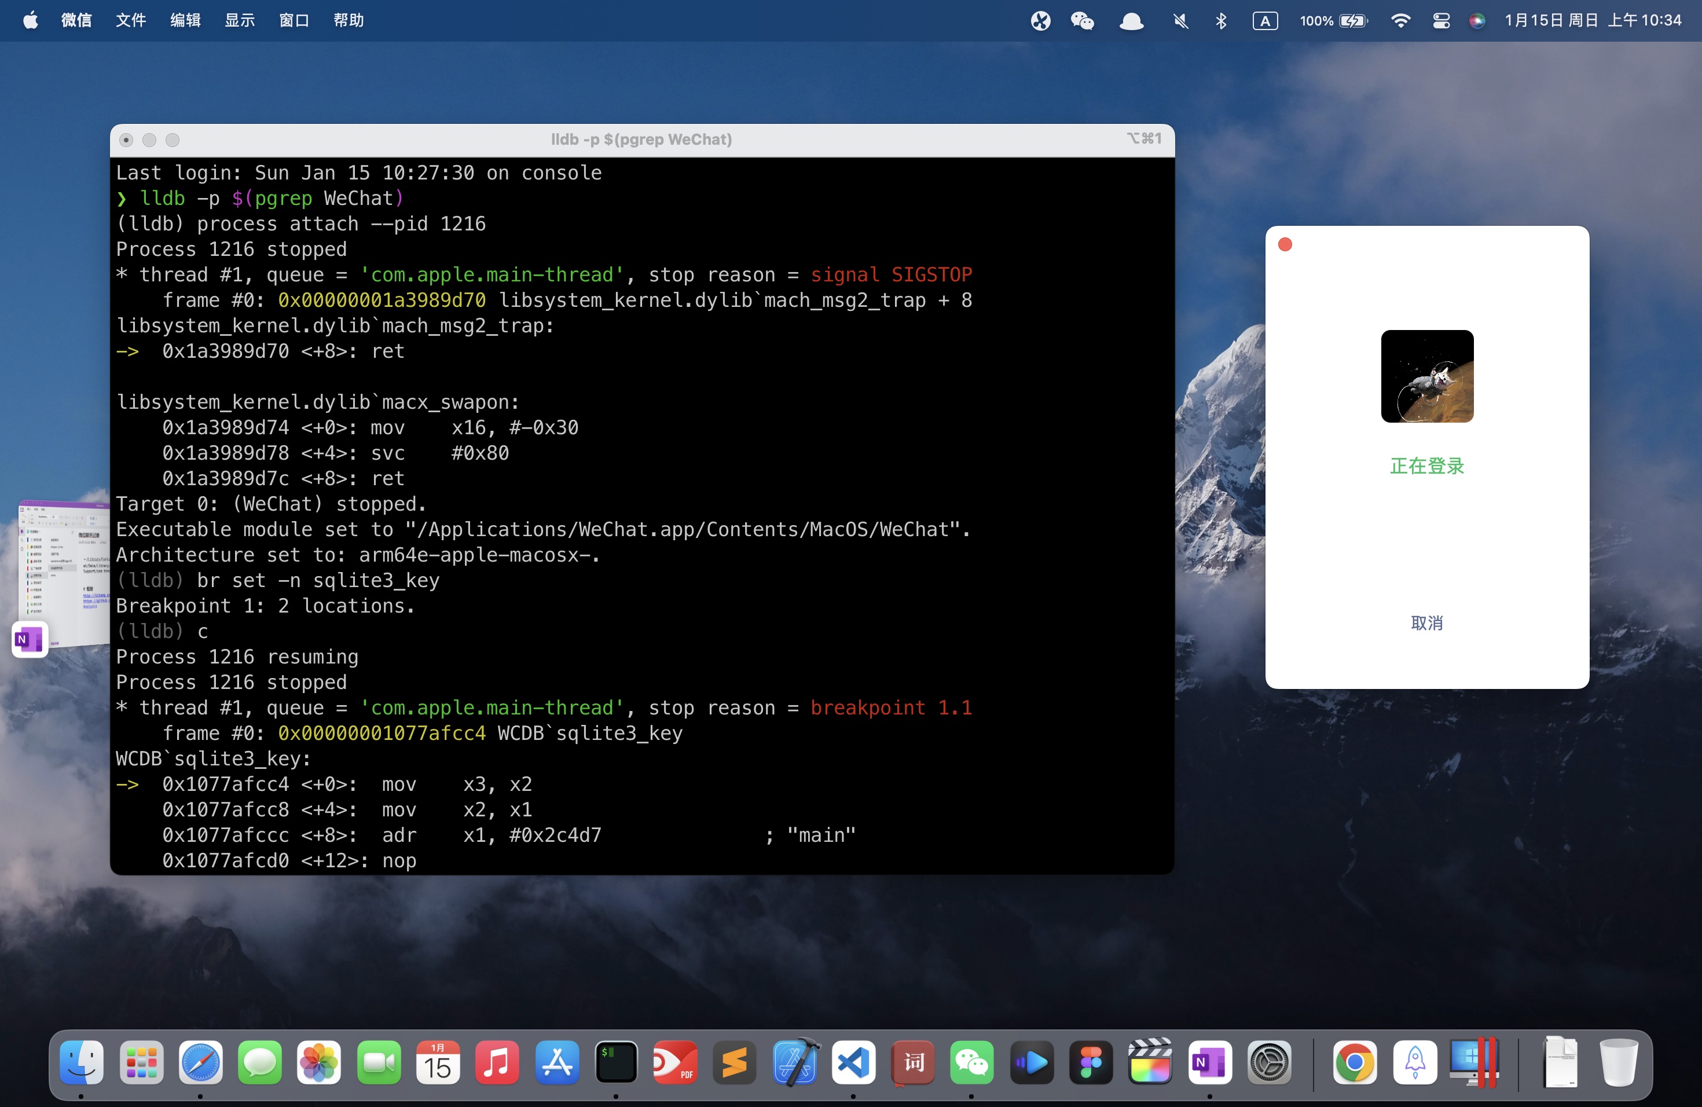Screen dimensions: 1702x1107
Task: Click red 'breakpoint 1.1' text
Action: click(x=891, y=708)
